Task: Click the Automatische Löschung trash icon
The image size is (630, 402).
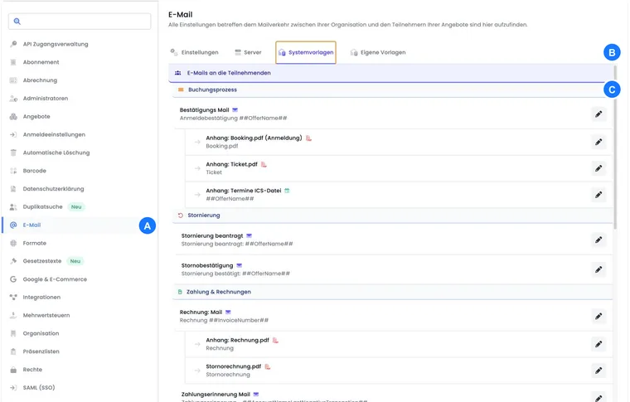Action: (x=13, y=153)
